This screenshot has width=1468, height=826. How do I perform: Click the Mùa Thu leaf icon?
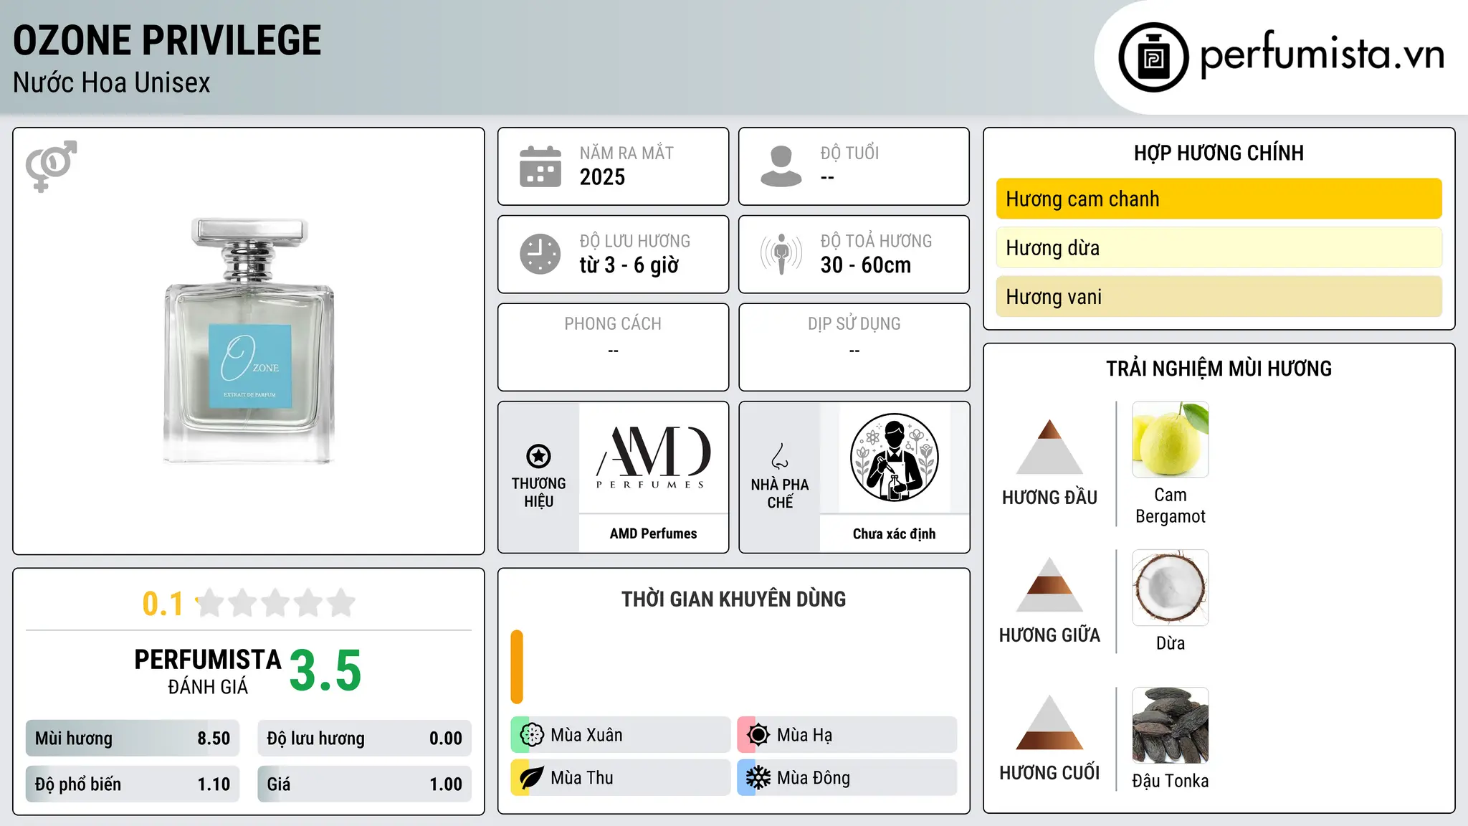click(532, 778)
